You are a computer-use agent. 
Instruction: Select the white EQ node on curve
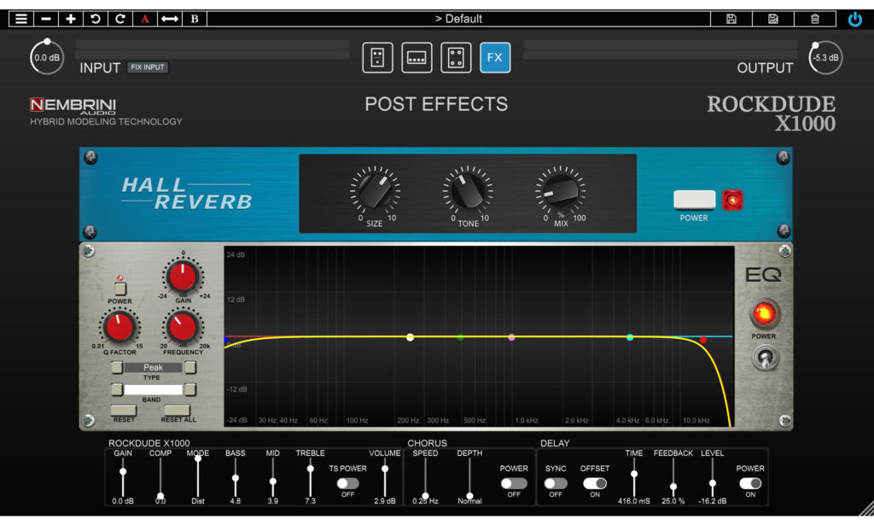pos(411,337)
